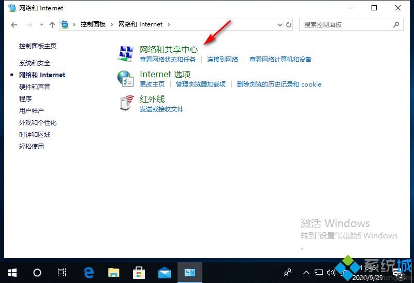Open recent locations dropdown arrow
This screenshot has height=283, width=414.
click(41, 25)
